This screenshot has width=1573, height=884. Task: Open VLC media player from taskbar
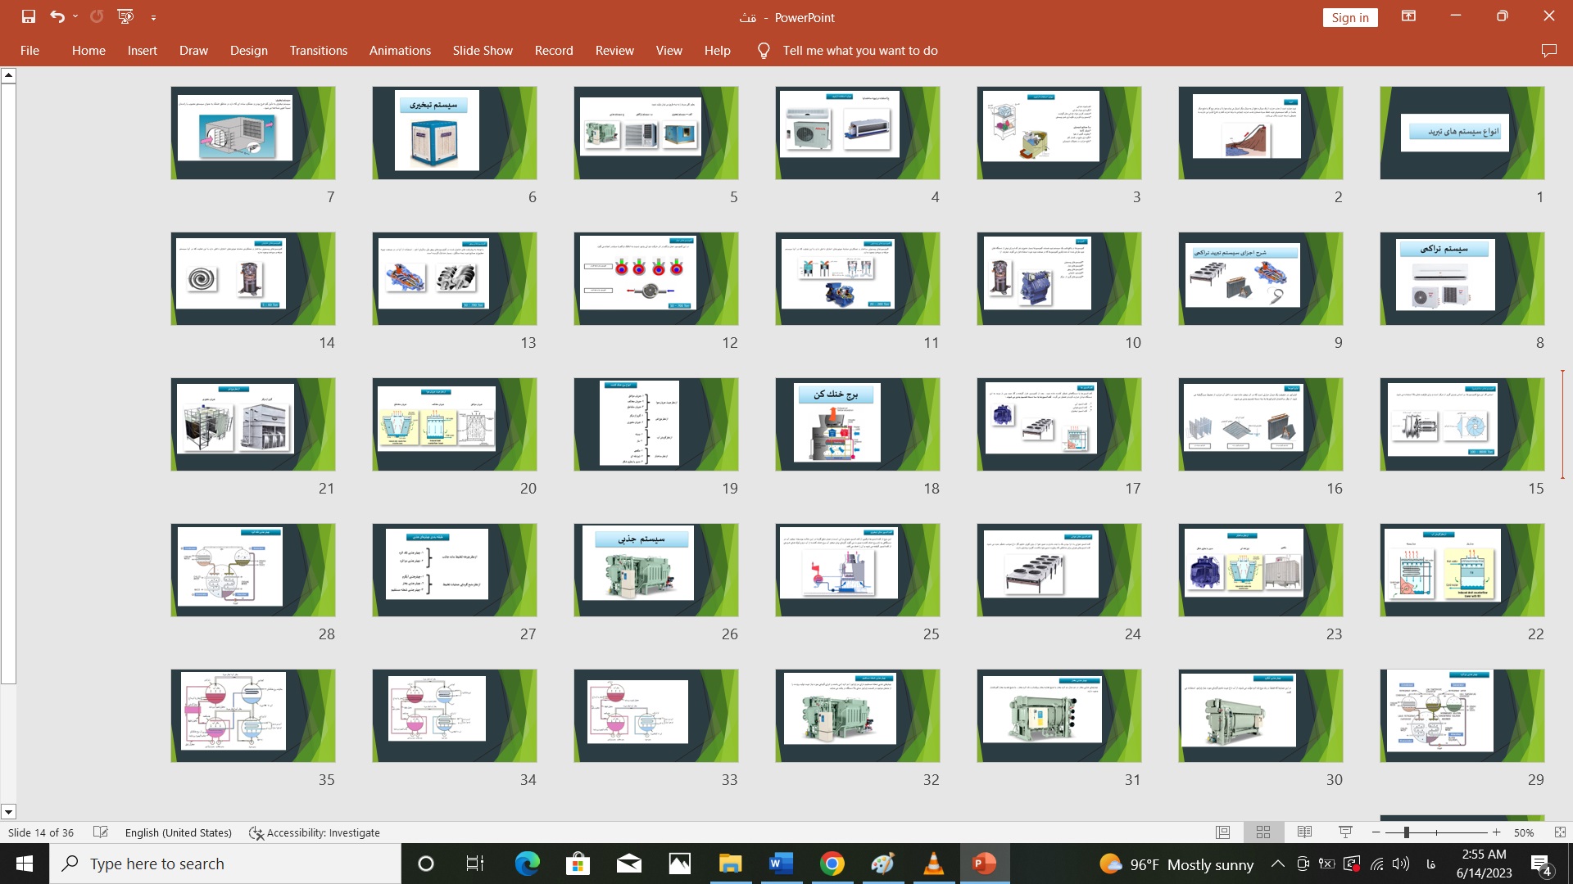click(933, 864)
